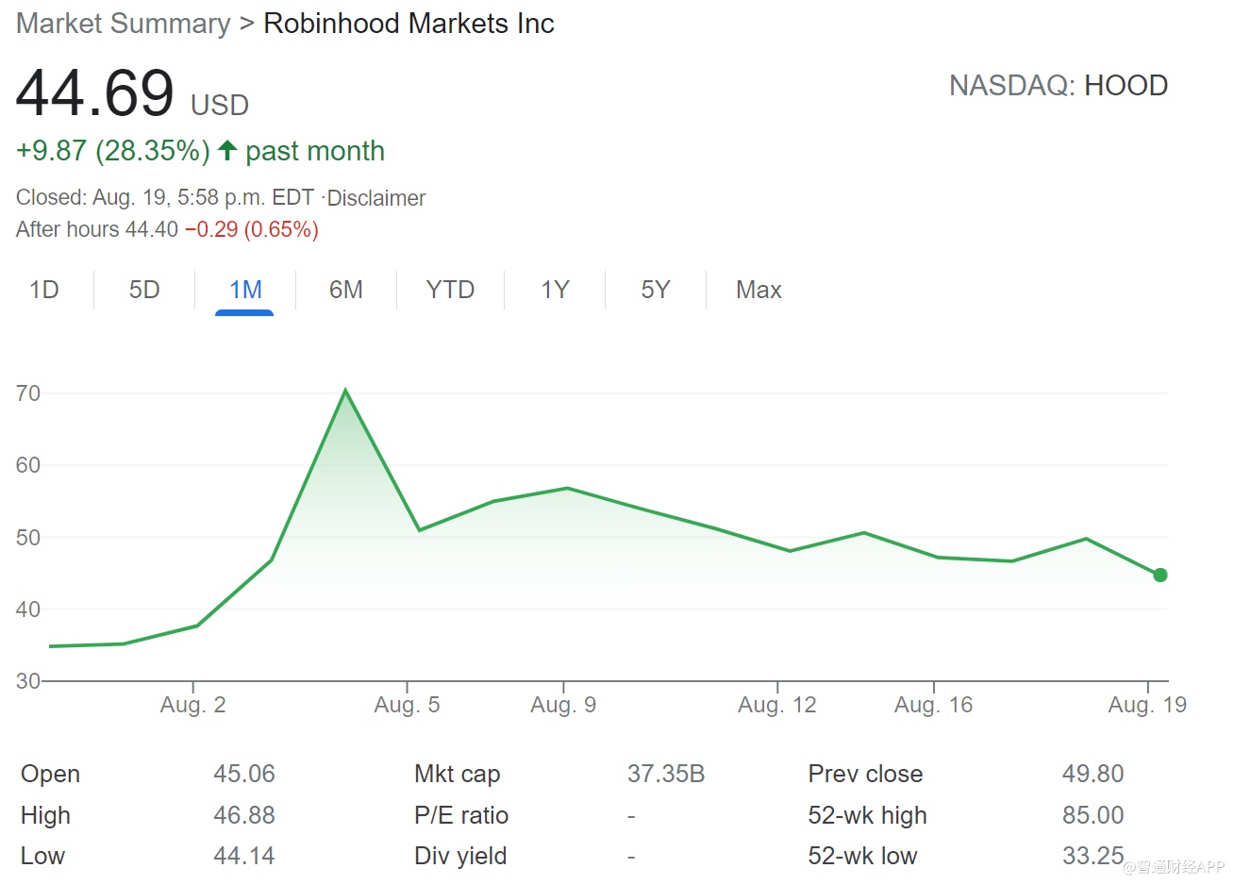Switch to the YTD tab
Viewport: 1234px width, 885px height.
(x=450, y=290)
